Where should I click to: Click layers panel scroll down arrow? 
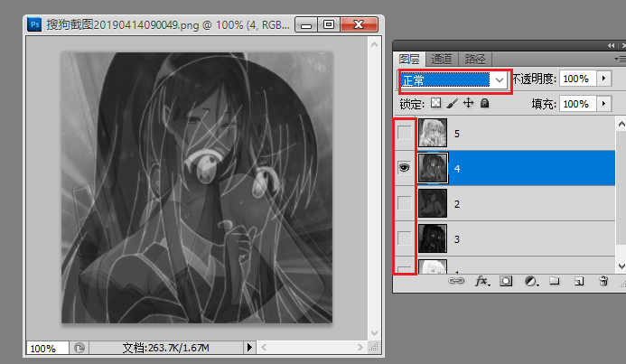click(621, 266)
